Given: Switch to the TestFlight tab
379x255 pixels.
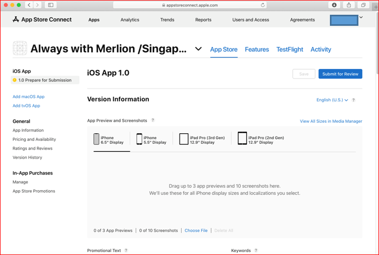Looking at the screenshot, I should pos(290,50).
